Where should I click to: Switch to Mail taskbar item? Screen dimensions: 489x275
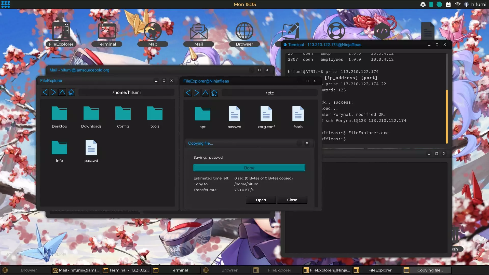[x=76, y=270]
